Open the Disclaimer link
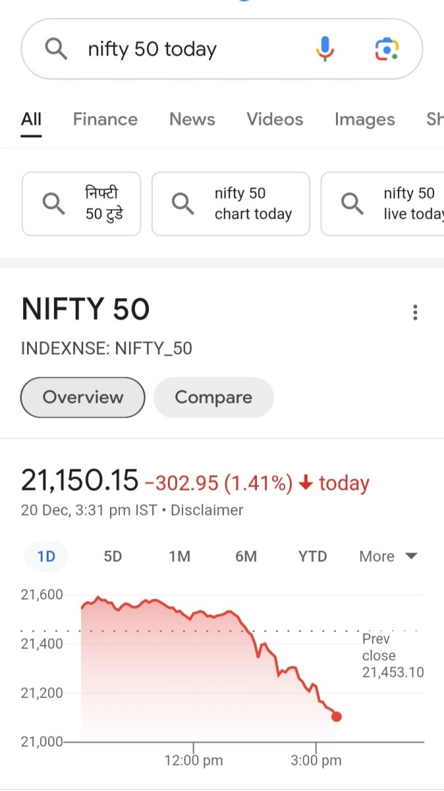 [207, 510]
